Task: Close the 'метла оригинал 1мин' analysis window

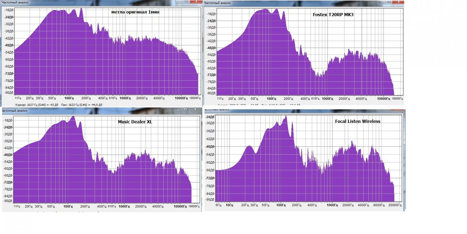Action: (x=196, y=1)
